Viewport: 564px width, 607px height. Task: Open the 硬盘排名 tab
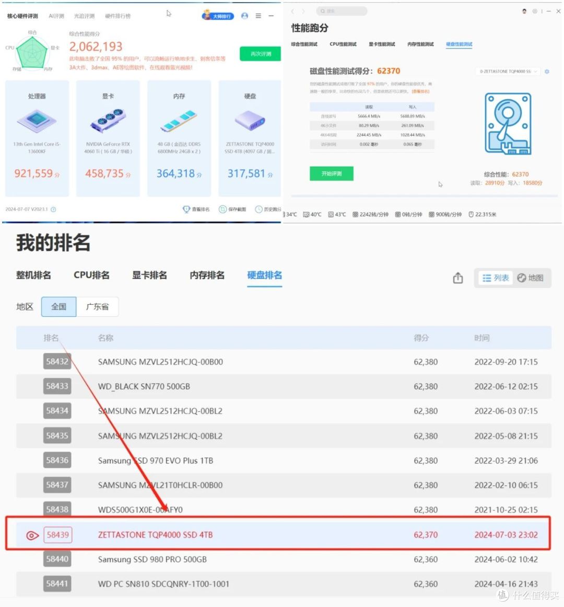coord(265,275)
